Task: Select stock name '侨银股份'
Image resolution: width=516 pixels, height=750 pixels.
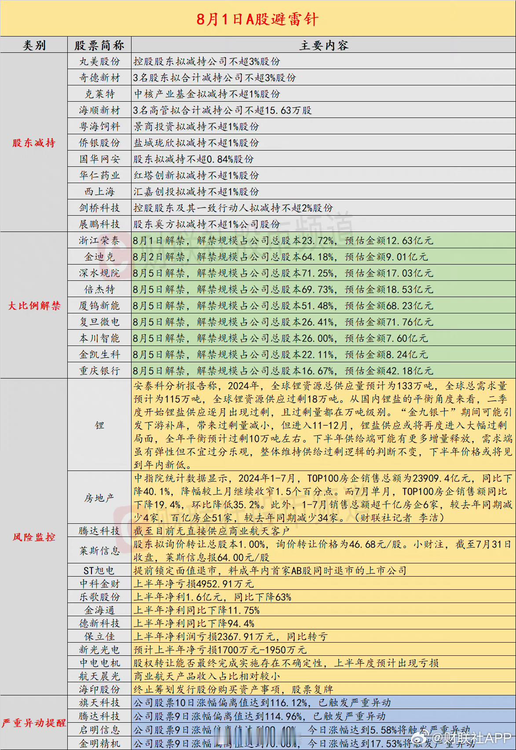Action: [x=99, y=143]
